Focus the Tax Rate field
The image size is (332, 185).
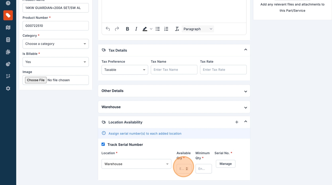click(x=224, y=70)
